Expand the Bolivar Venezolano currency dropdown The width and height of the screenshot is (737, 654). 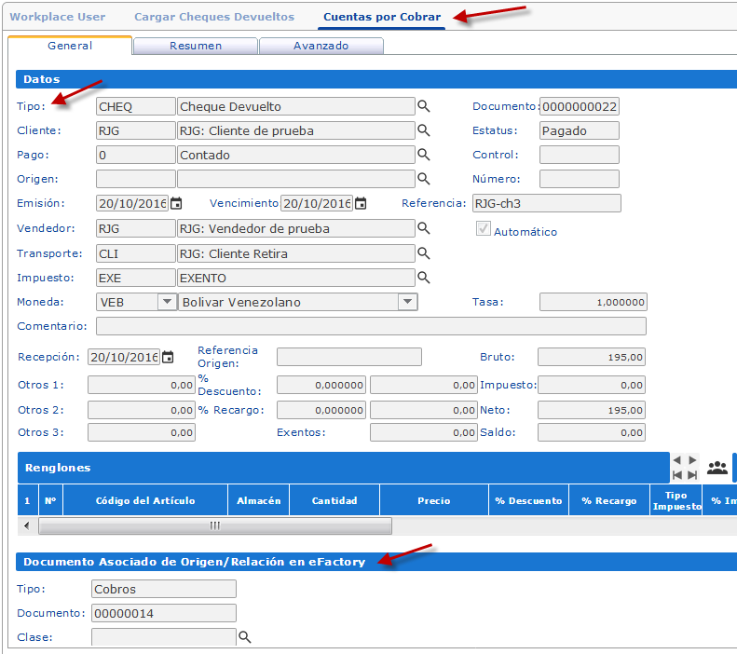point(407,301)
